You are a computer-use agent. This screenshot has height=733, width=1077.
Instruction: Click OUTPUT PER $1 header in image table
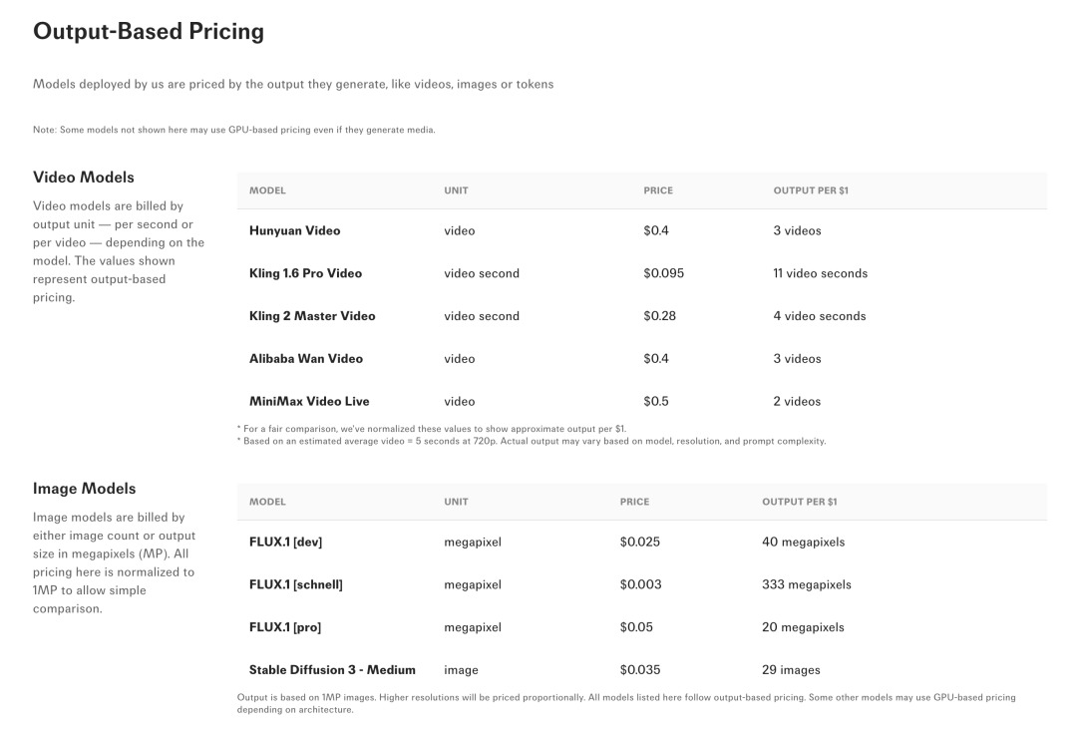(799, 502)
